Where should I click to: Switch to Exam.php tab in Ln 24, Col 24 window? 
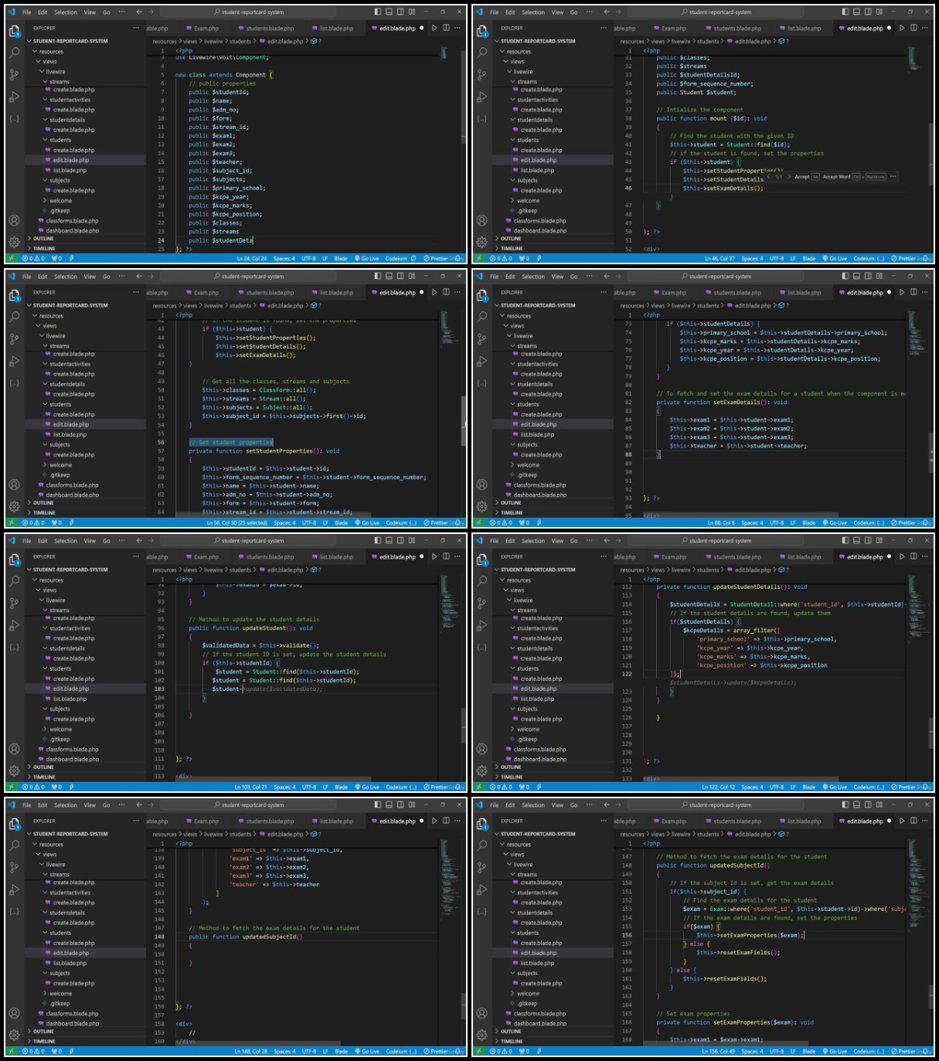click(202, 29)
